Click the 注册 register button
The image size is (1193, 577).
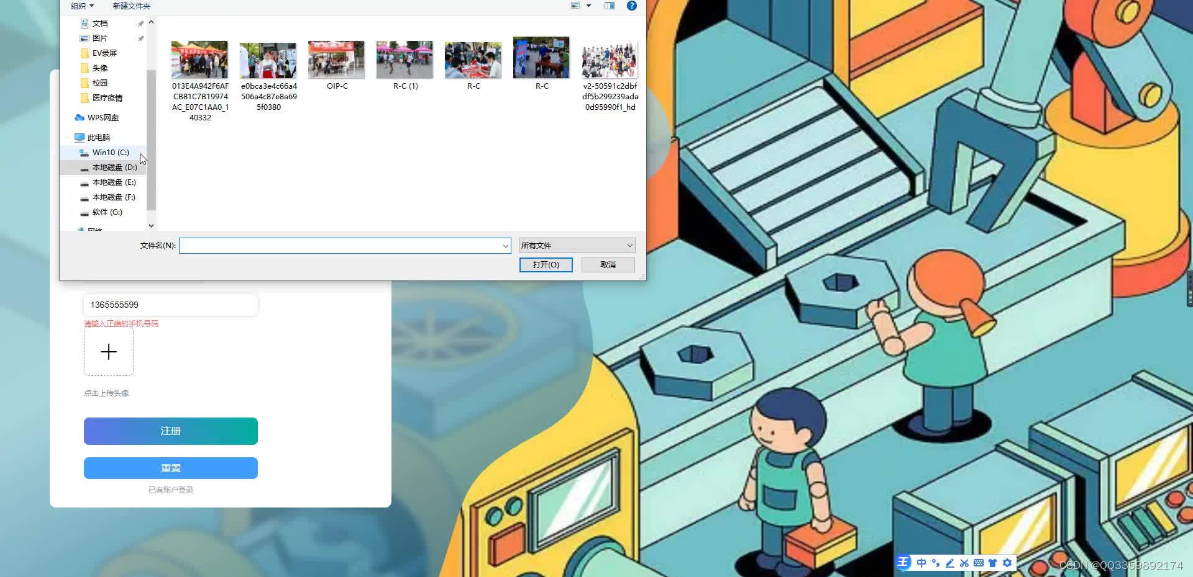171,431
